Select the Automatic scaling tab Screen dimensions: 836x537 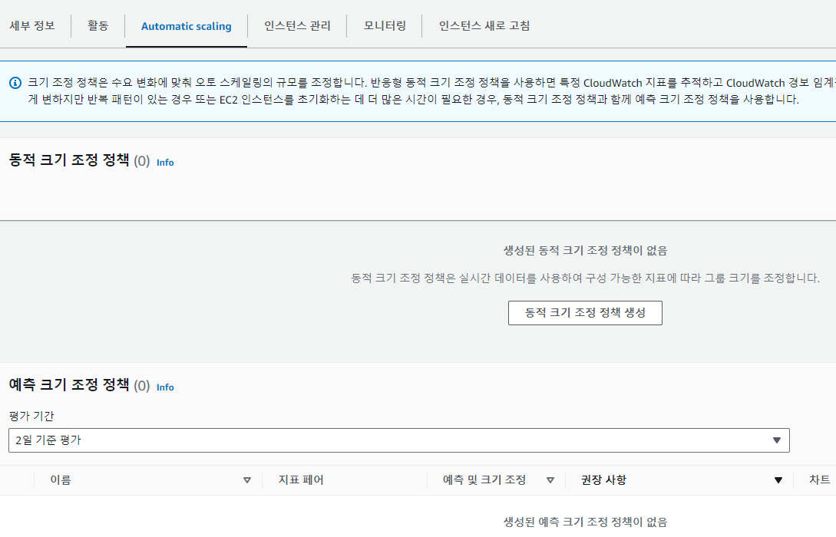point(186,26)
